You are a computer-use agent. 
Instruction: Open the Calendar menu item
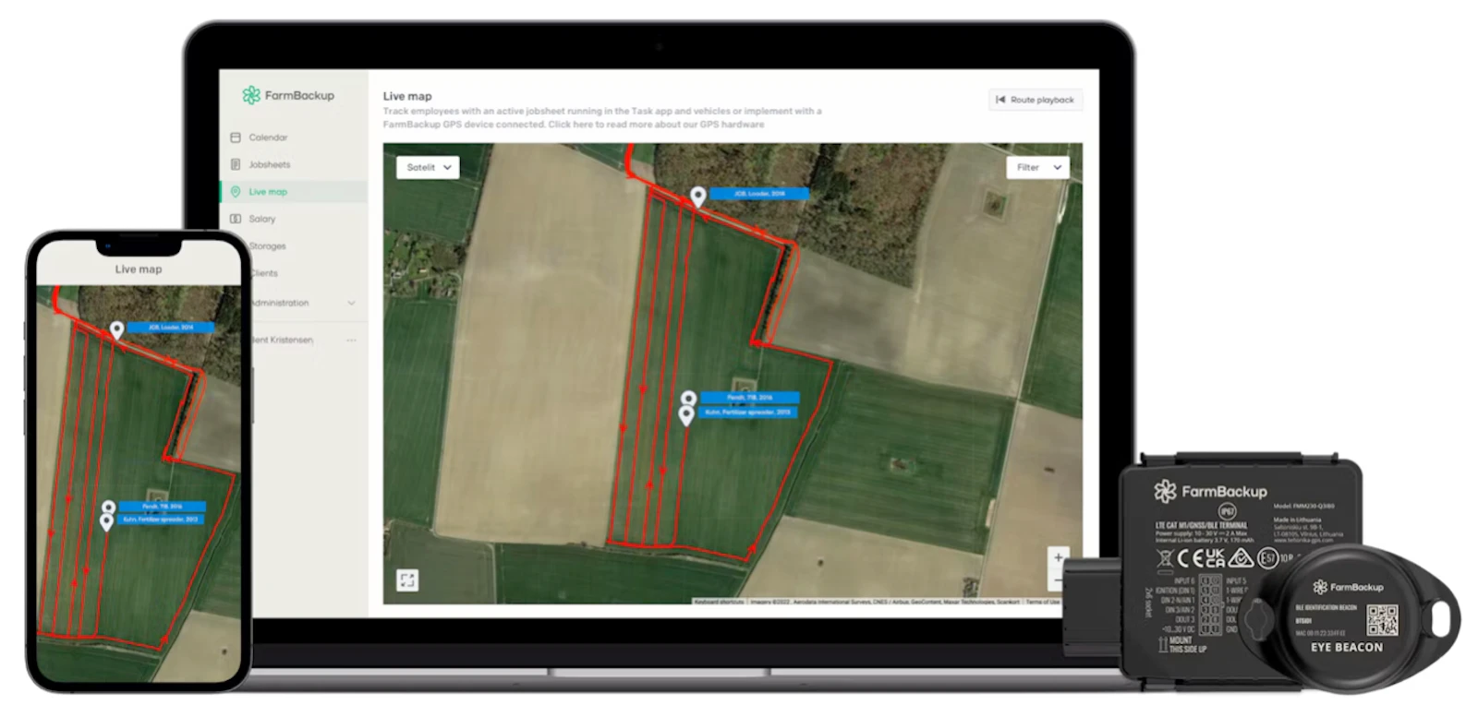coord(268,137)
